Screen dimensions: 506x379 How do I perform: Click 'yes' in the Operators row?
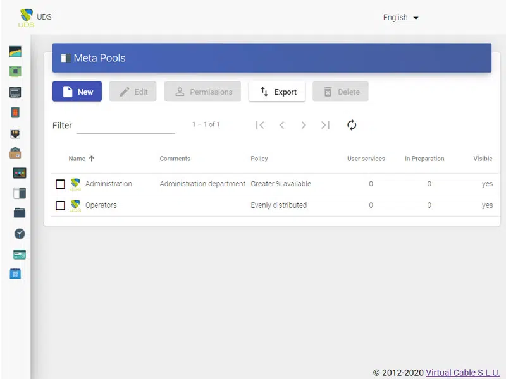click(x=487, y=205)
